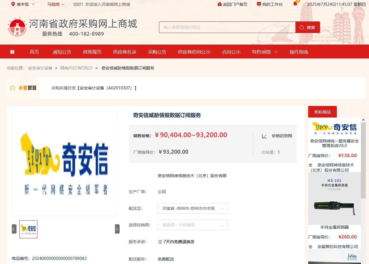Click the vendor icon beside 奇安信网神信息技术
The width and height of the screenshot is (369, 264).
coord(310,165)
